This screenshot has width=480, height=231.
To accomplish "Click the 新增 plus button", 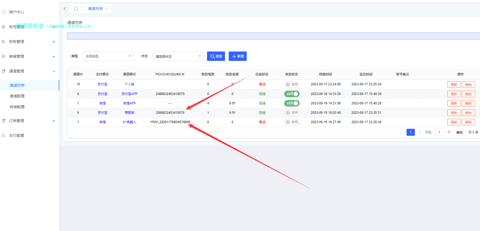I will (x=238, y=56).
